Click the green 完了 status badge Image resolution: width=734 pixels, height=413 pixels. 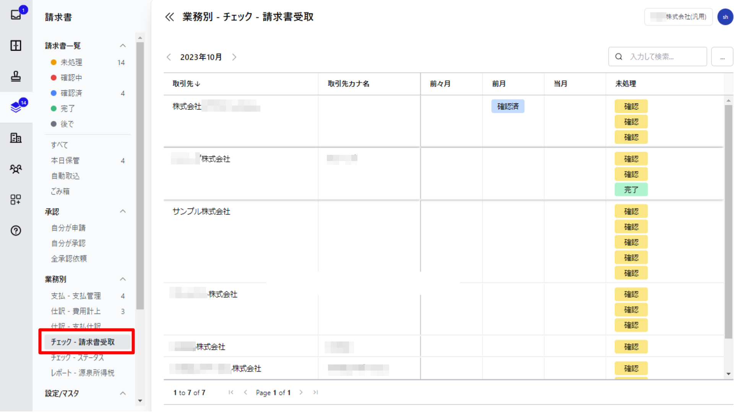click(x=631, y=190)
